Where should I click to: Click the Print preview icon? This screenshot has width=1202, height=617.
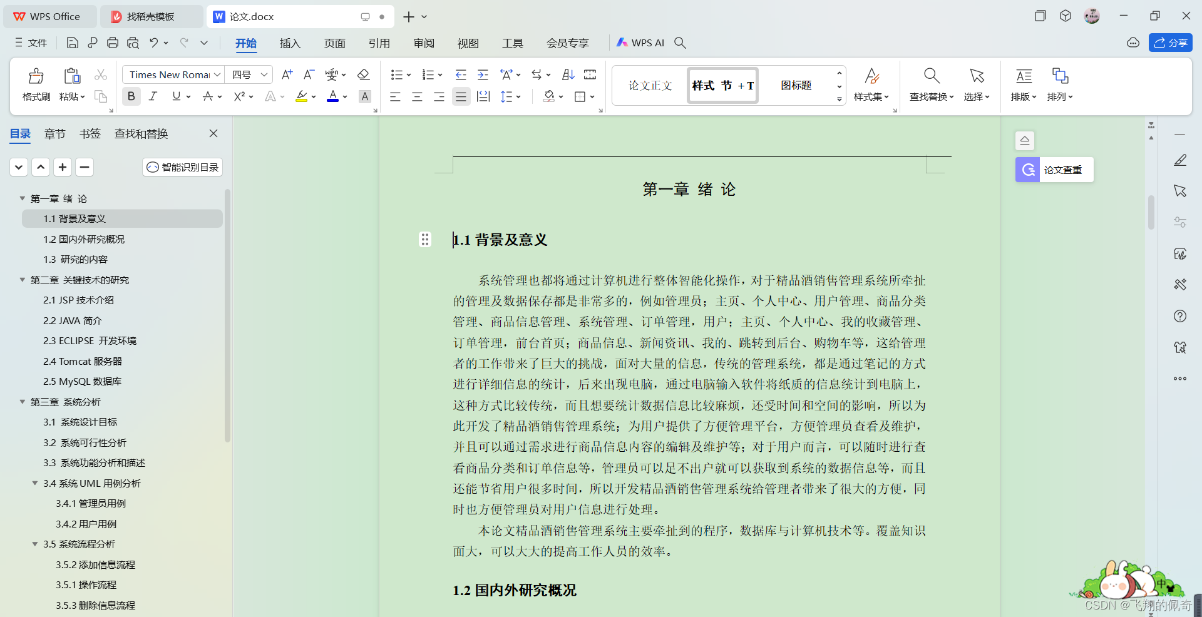(133, 43)
